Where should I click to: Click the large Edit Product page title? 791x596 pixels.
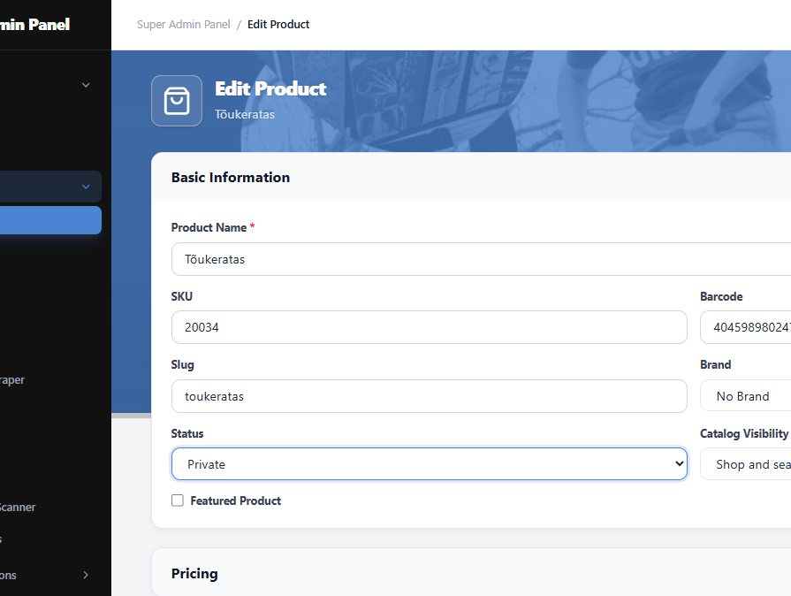270,88
